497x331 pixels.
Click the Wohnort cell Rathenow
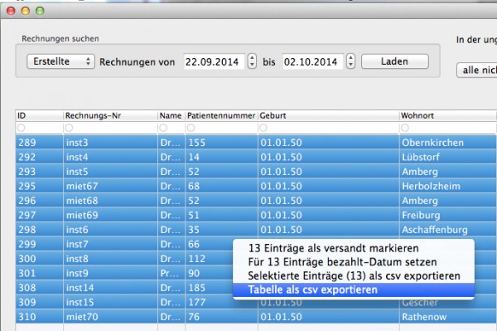[x=448, y=317]
